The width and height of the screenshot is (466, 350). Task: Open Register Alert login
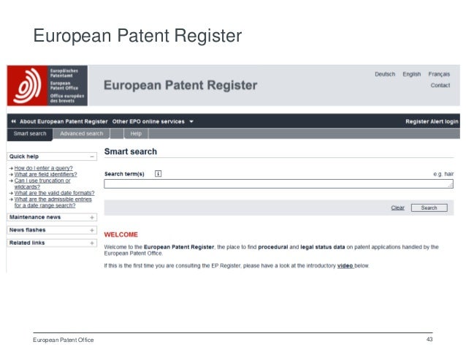coord(432,121)
